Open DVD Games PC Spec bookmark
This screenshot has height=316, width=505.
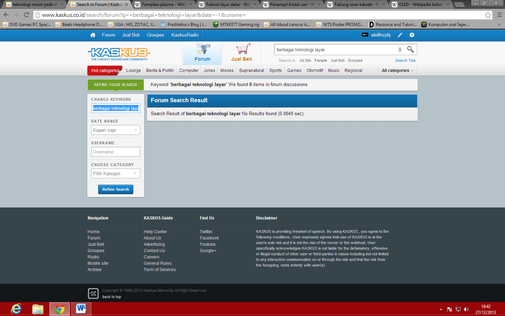(x=27, y=24)
